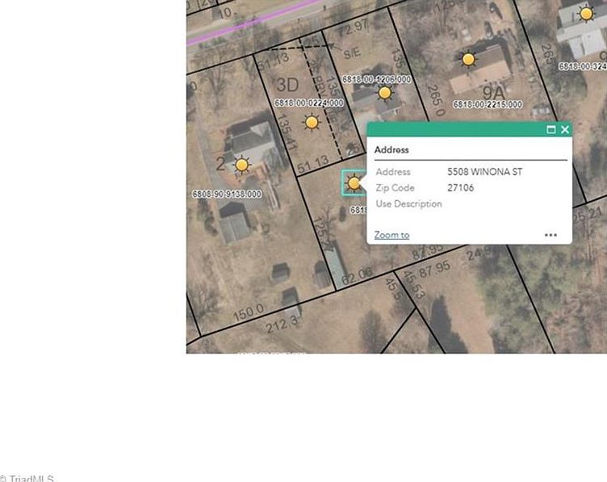Click the Address popup title heading
Screen dimensions: 607x482
[x=391, y=150]
